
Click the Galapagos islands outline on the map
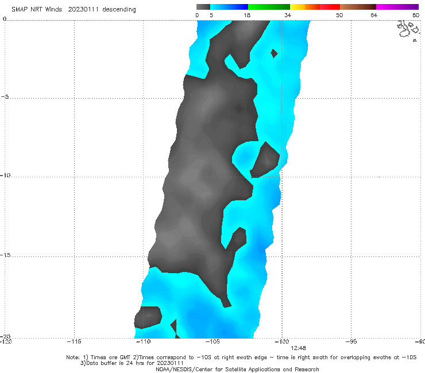pyautogui.click(x=408, y=30)
